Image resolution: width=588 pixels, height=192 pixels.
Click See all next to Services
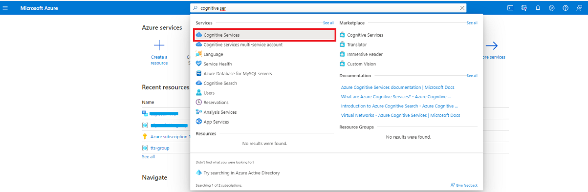328,23
